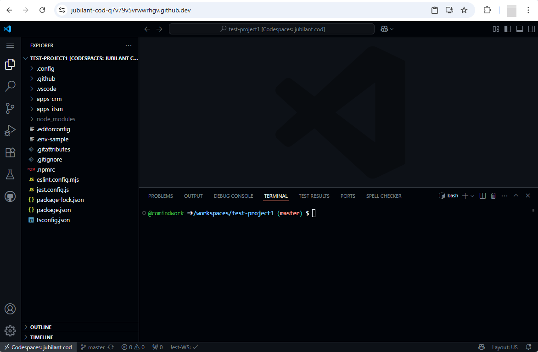Expand the Outline section
The width and height of the screenshot is (538, 352).
click(80, 327)
